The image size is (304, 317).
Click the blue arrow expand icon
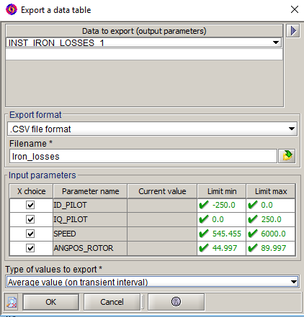click(292, 31)
